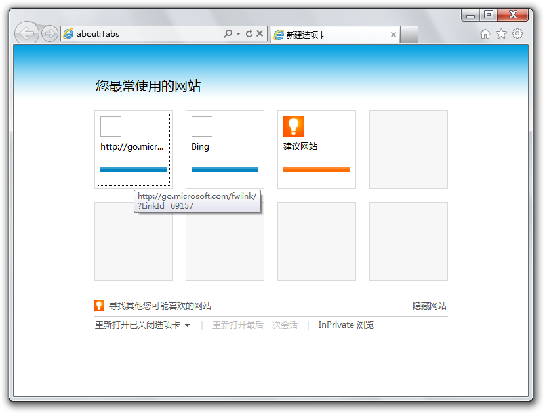Open the address bar autocomplete dropdown arrow
This screenshot has width=545, height=414.
tap(239, 33)
